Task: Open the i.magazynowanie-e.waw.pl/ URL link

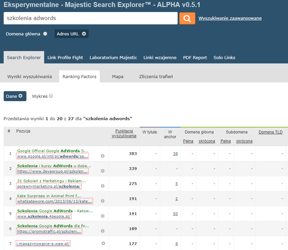Action: (43, 244)
